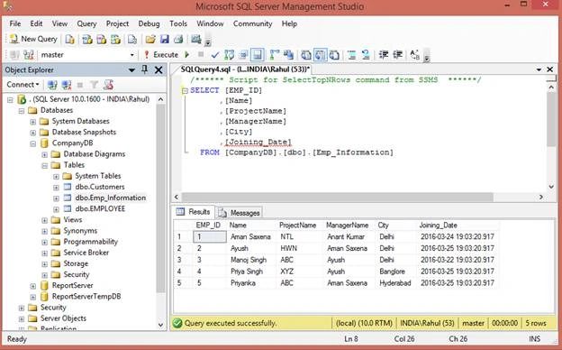The height and width of the screenshot is (350, 562).
Task: Expand the dbo.EMPLOYEE table node
Action: [x=56, y=209]
